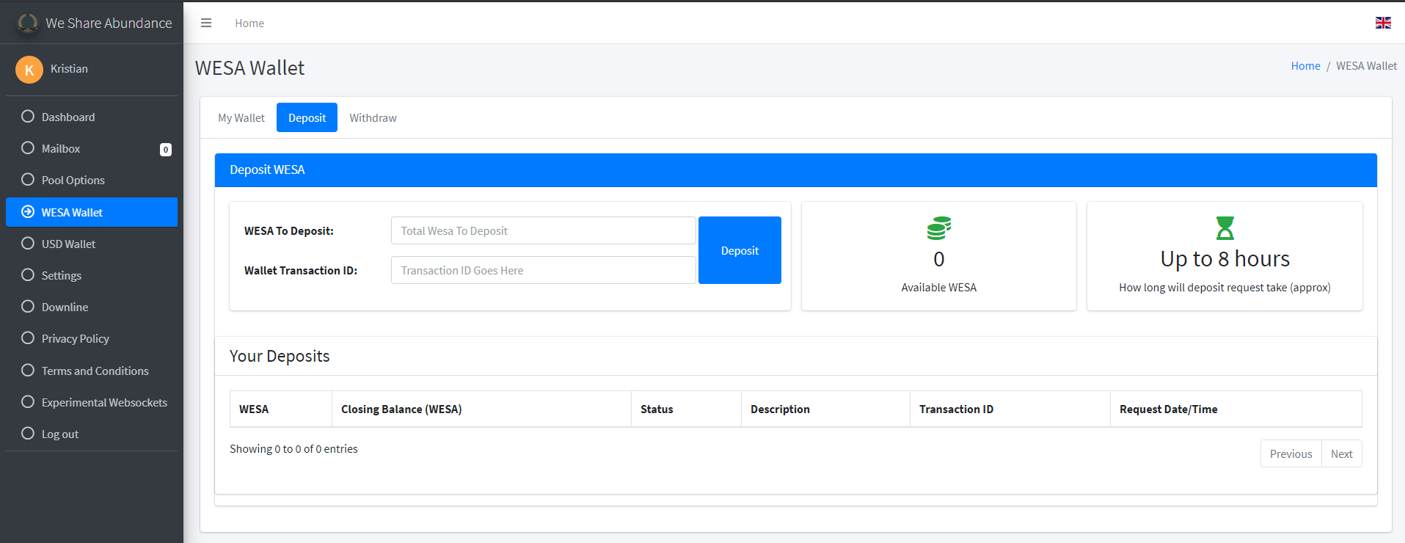Click the circle icon beside Dashboard
This screenshot has height=543, width=1405.
pyautogui.click(x=28, y=116)
